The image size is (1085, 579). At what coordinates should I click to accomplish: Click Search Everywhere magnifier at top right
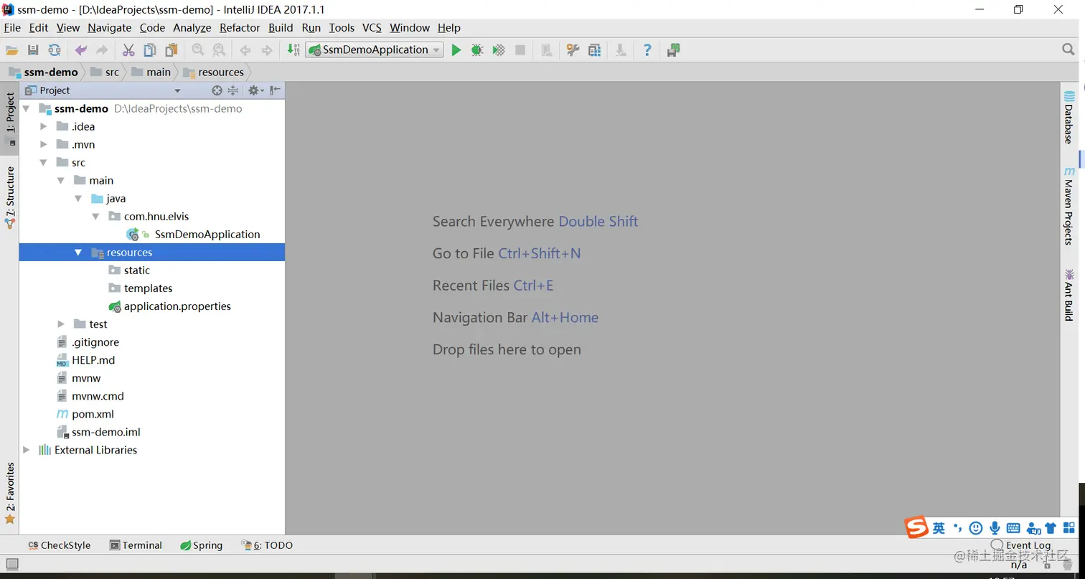click(x=1068, y=50)
